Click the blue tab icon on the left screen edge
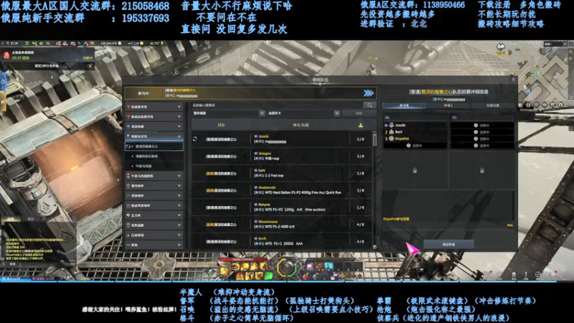This screenshot has height=323, width=574. point(3,83)
